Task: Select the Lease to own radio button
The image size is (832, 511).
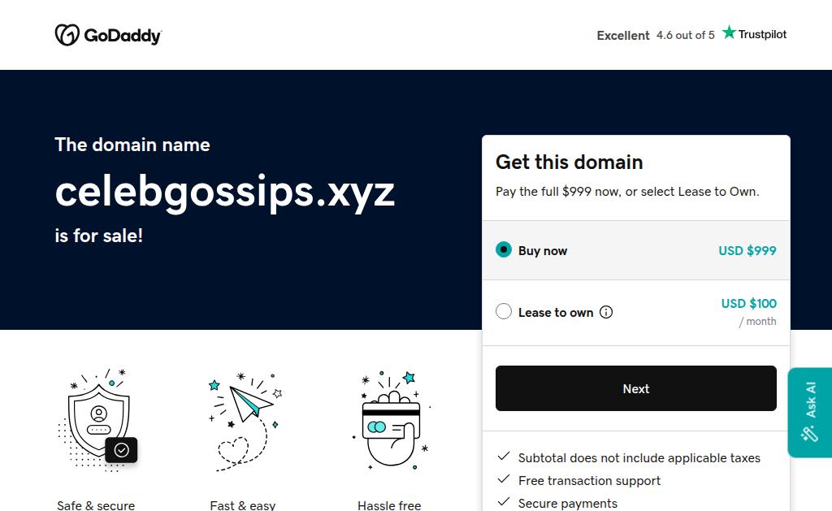Action: coord(504,311)
